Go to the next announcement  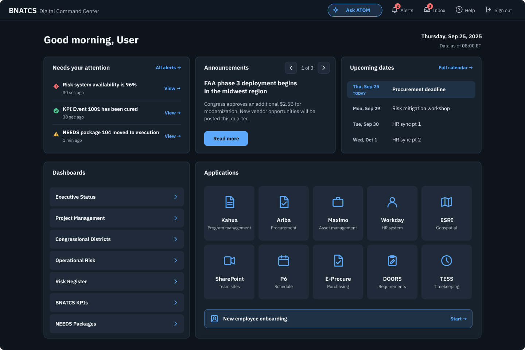[x=324, y=68]
